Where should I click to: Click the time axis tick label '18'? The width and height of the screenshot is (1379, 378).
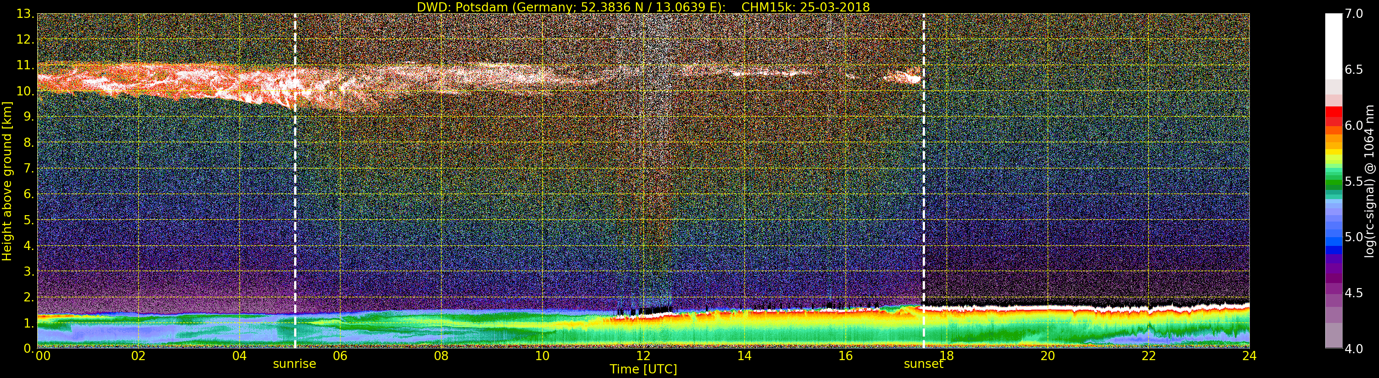point(947,356)
